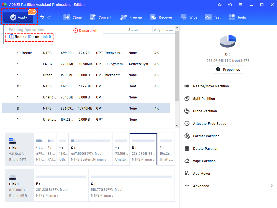The image size is (277, 208).
Task: Click the Recover toolbar icon
Action: (x=153, y=17)
